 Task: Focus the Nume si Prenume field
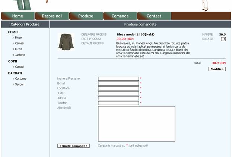tap(118, 79)
